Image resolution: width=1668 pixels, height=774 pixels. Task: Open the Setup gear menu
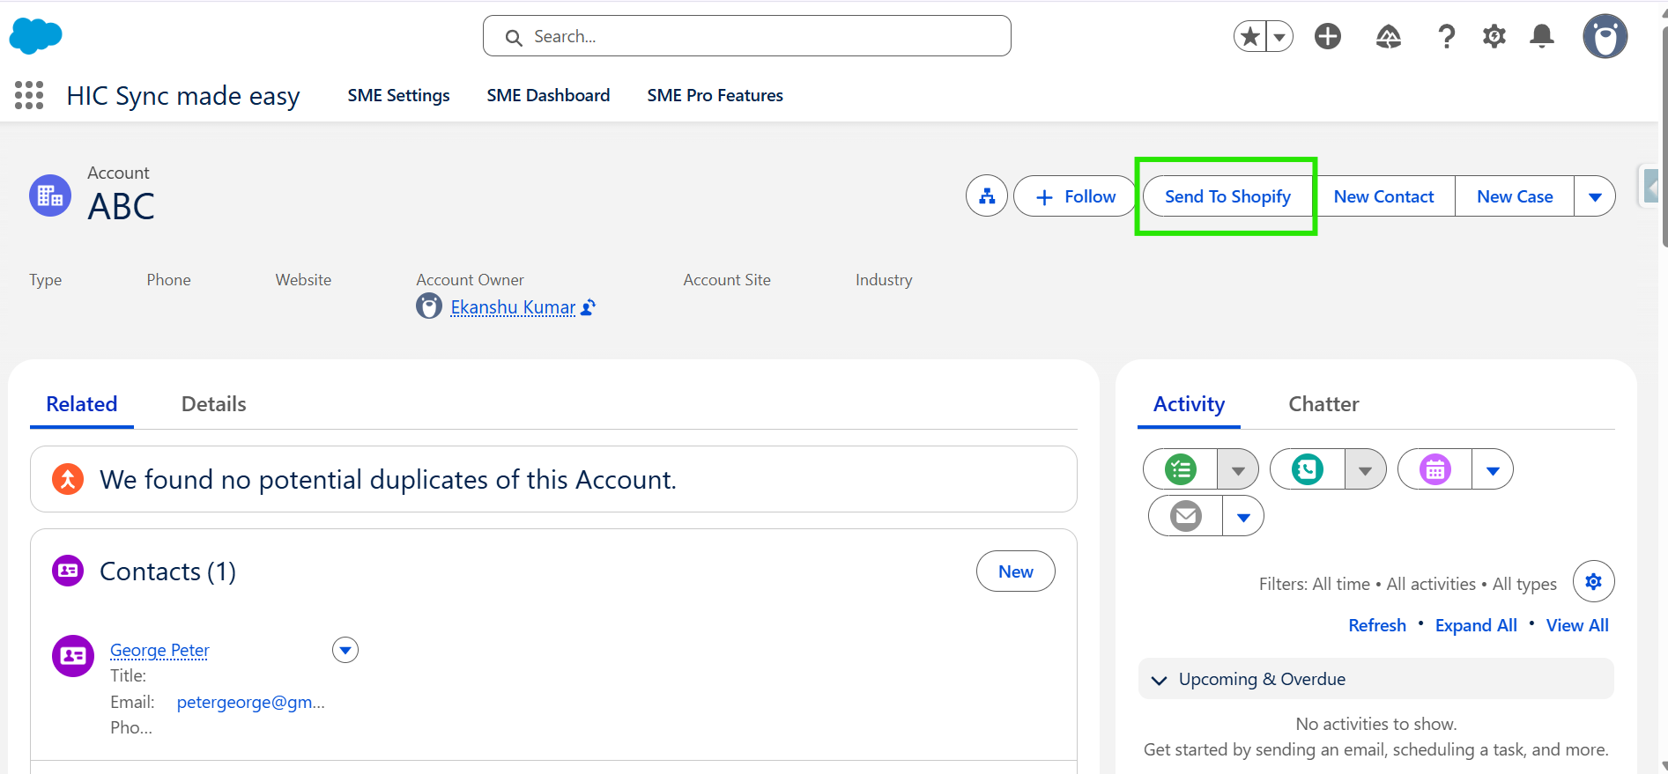click(1494, 36)
